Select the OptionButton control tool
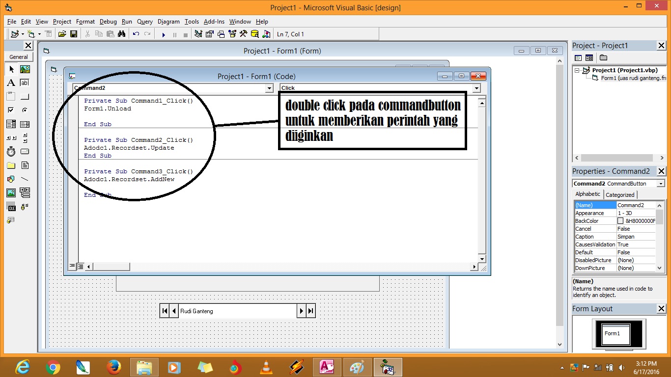The height and width of the screenshot is (377, 671). tap(25, 109)
